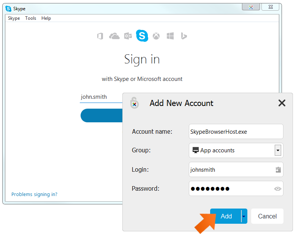296x234 pixels.
Task: Open the Help menu
Action: (x=46, y=18)
